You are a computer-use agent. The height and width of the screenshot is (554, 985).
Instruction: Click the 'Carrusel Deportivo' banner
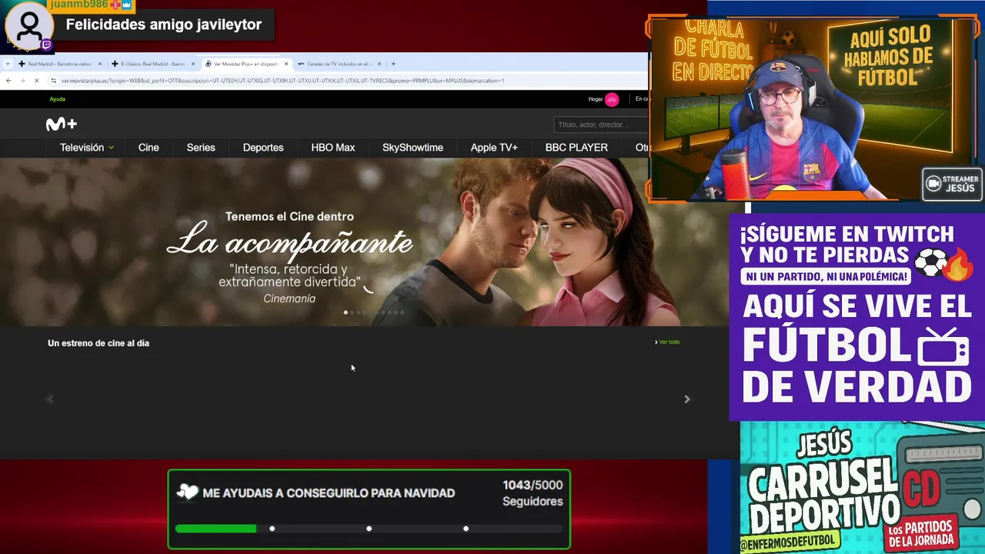(862, 489)
